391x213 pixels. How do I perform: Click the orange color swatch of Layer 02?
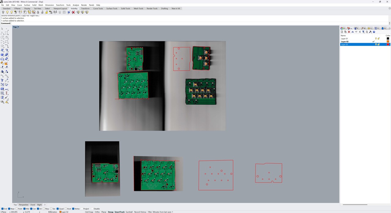(388, 42)
